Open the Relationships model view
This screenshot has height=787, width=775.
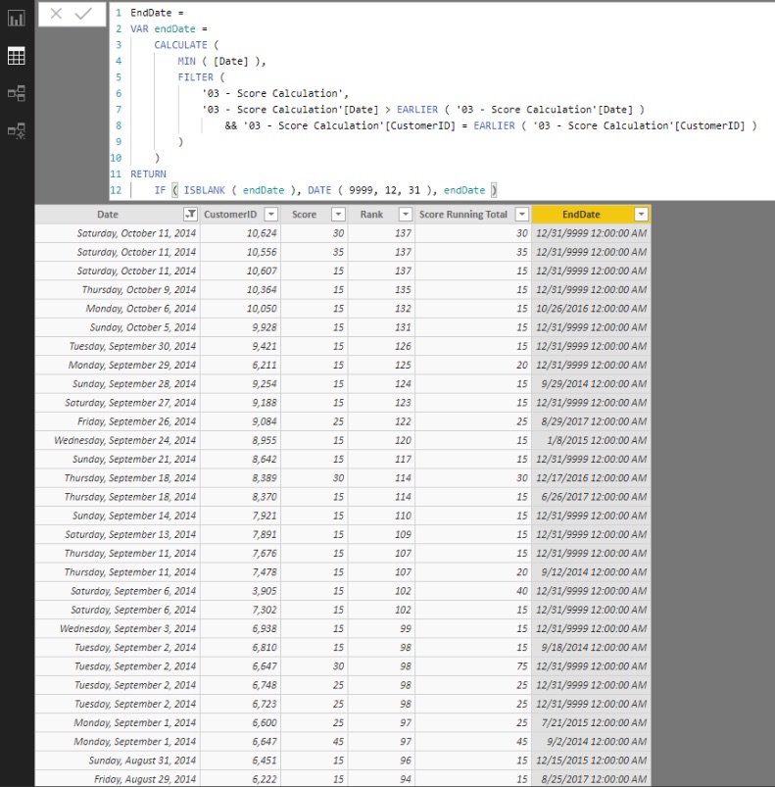pyautogui.click(x=16, y=93)
